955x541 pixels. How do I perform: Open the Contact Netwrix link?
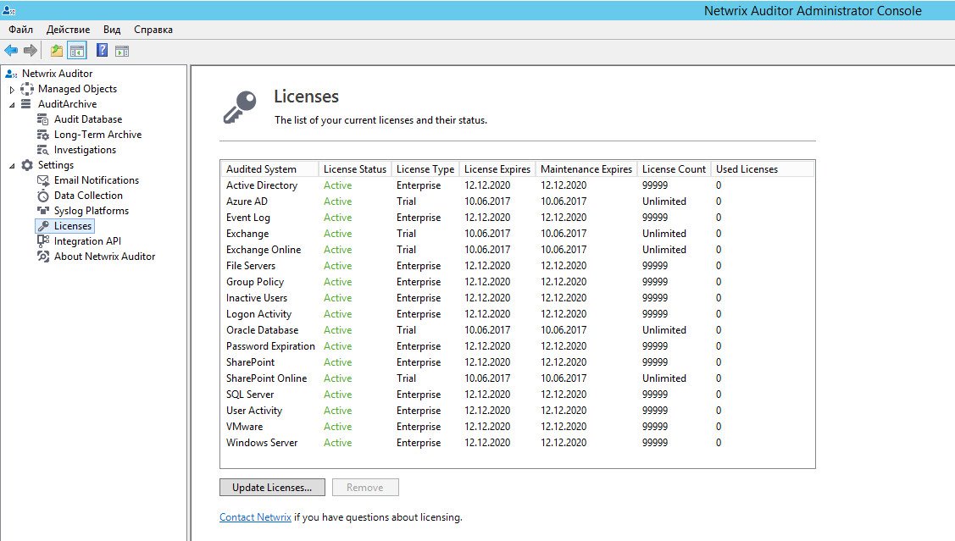pos(255,517)
